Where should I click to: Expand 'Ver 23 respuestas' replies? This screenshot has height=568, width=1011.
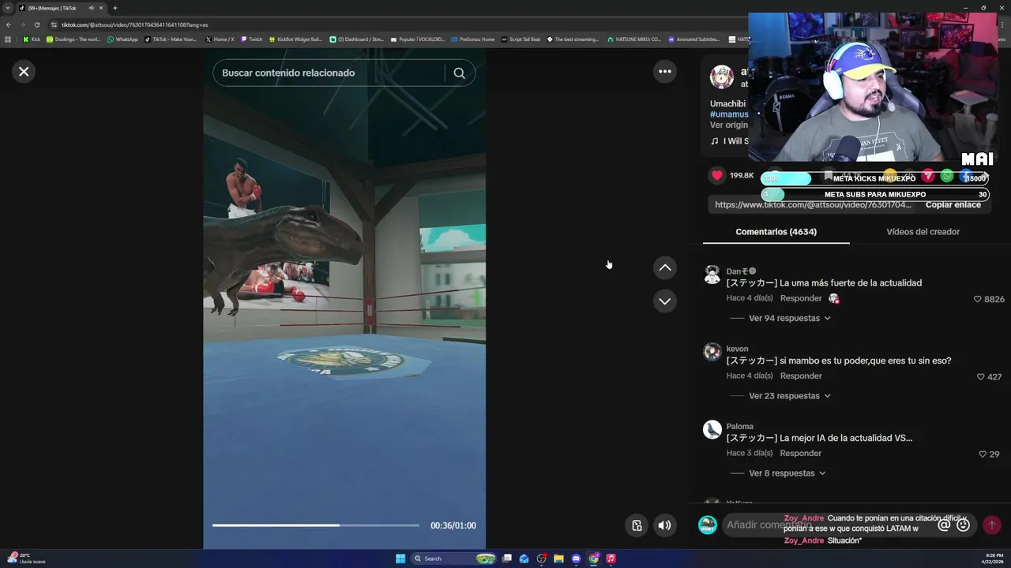789,396
